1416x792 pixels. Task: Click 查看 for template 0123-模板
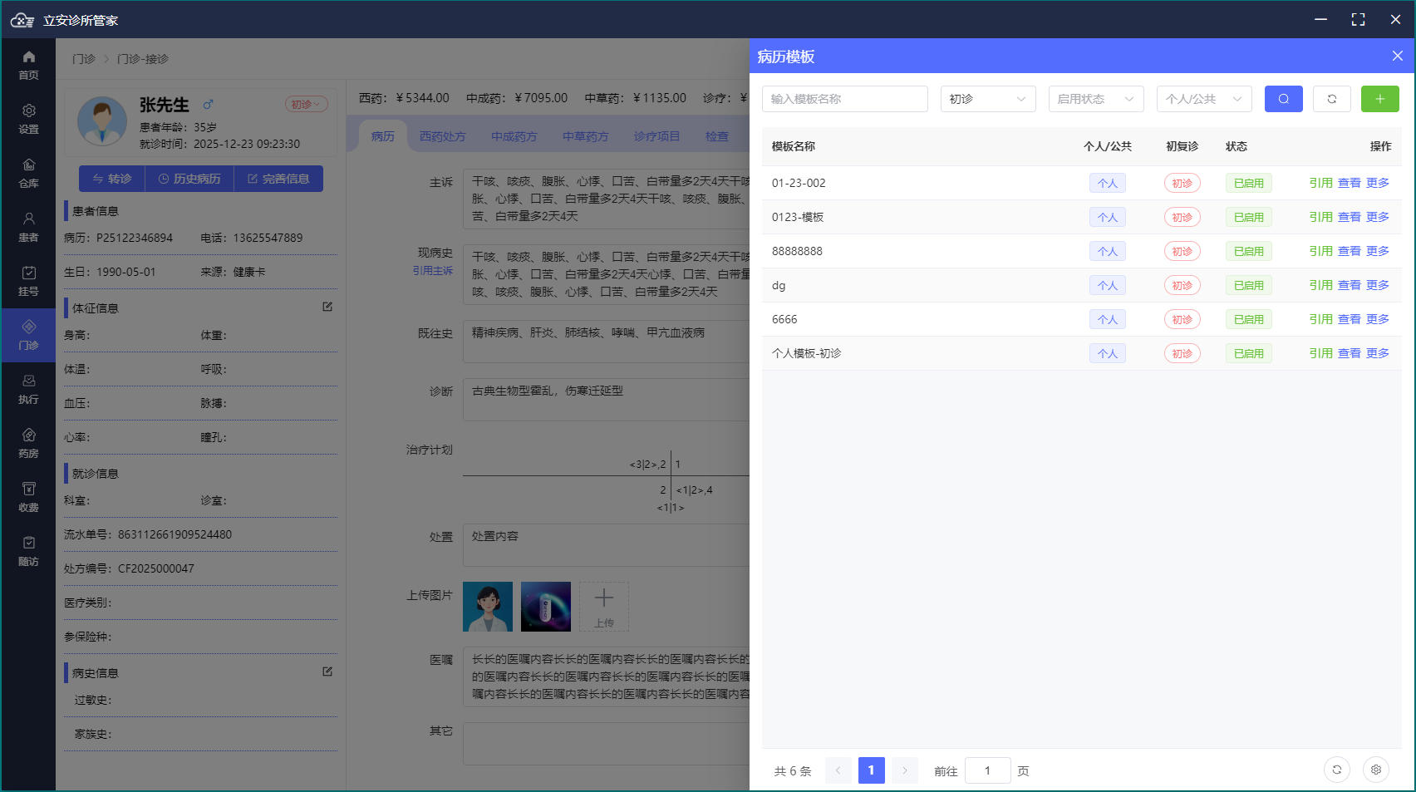(1349, 217)
